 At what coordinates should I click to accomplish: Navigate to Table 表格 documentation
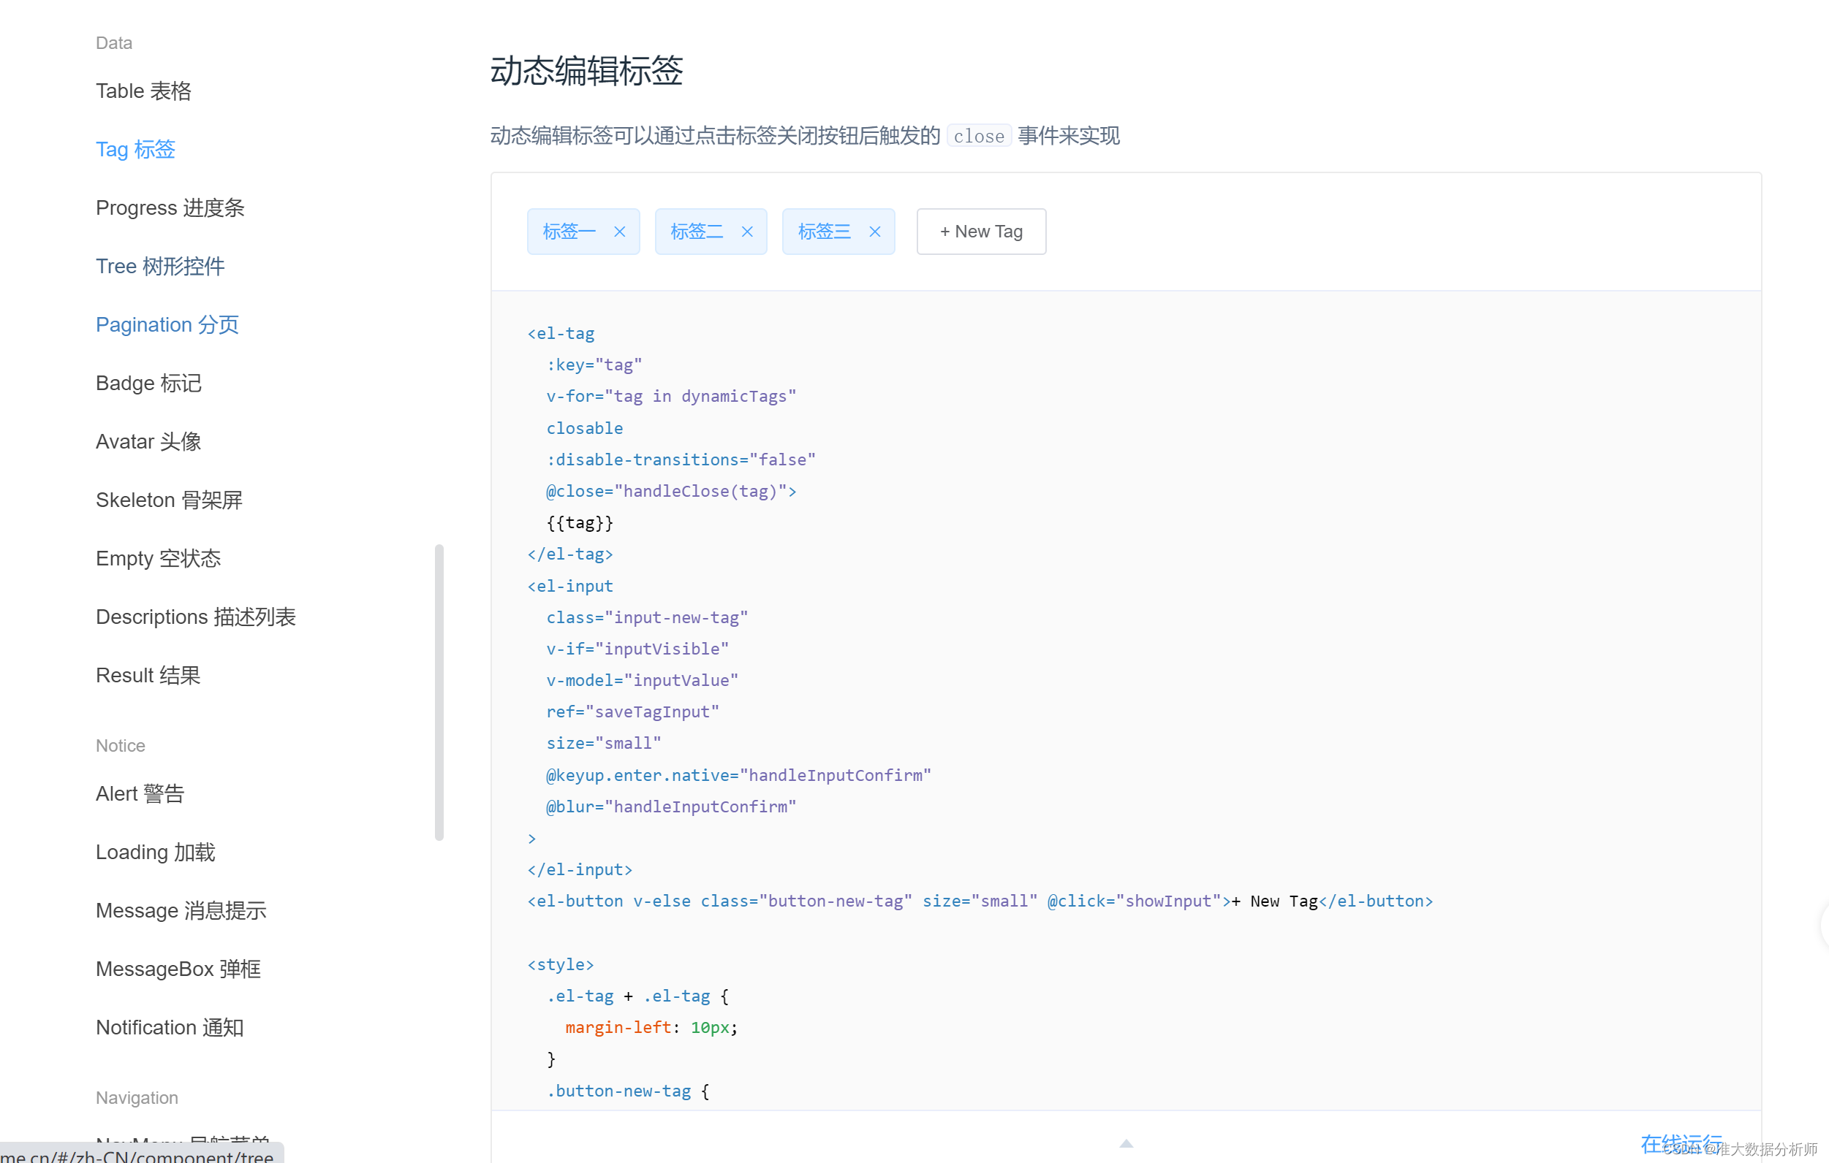tap(143, 91)
